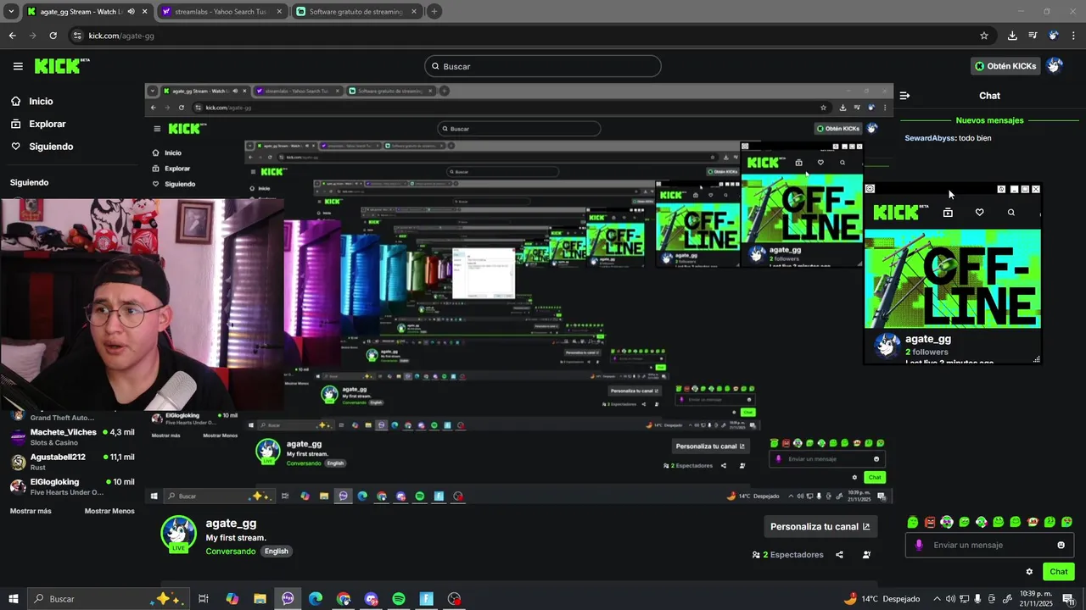This screenshot has width=1086, height=610.
Task: Open Siguiendo in the left sidebar
Action: click(x=51, y=147)
